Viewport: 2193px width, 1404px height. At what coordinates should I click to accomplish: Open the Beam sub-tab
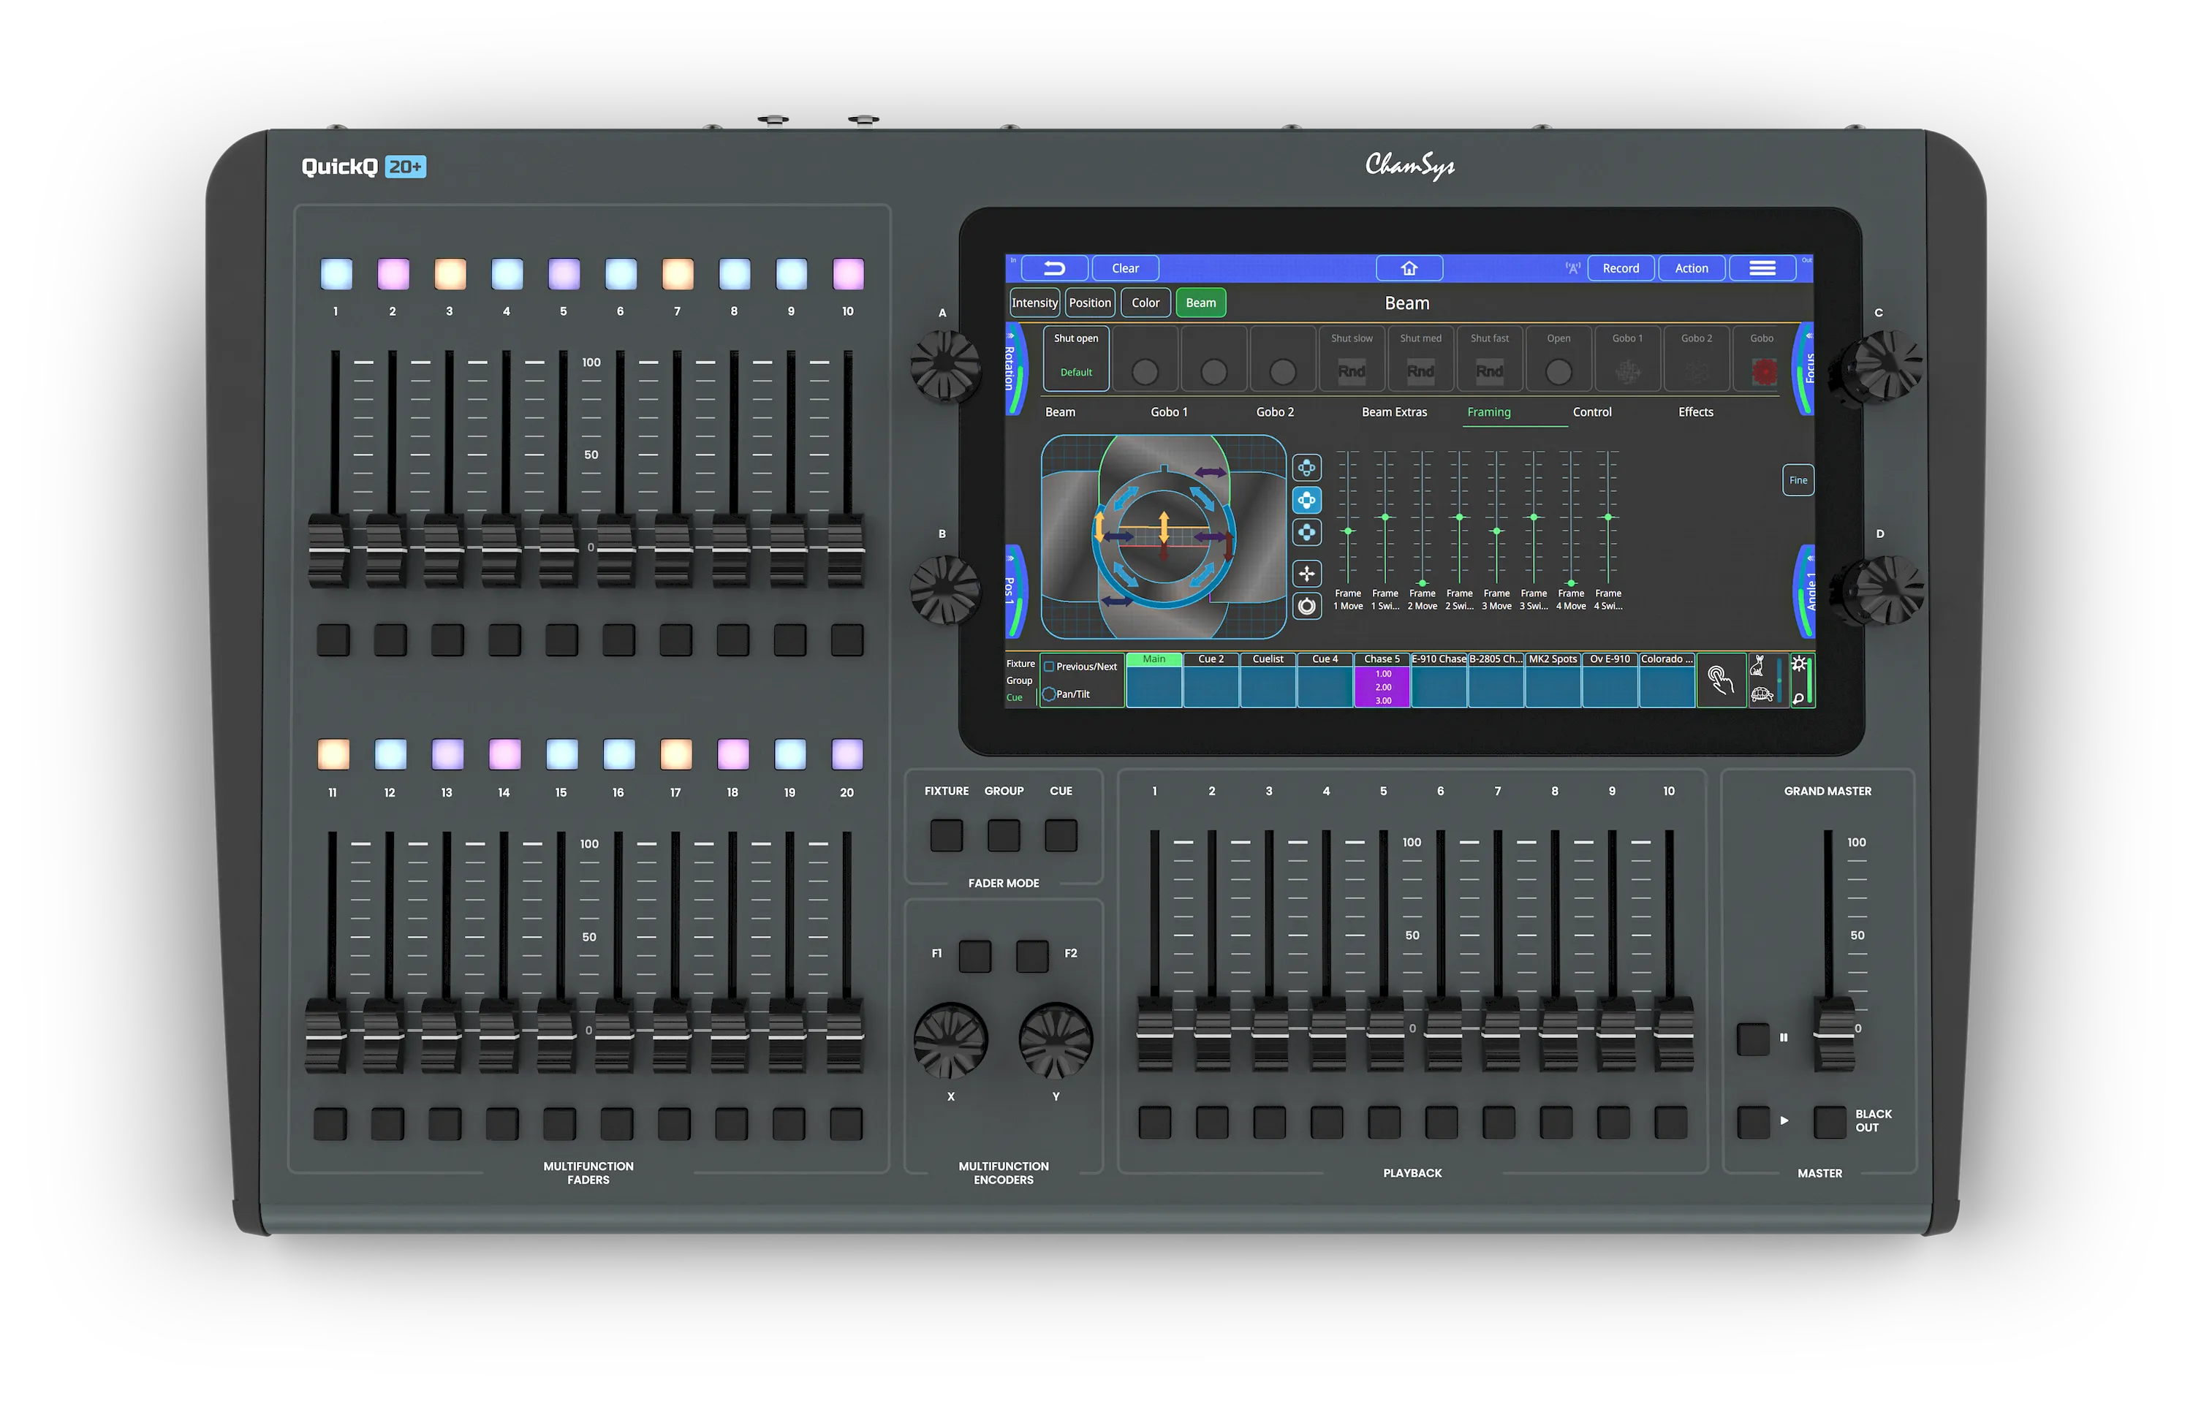click(1059, 412)
